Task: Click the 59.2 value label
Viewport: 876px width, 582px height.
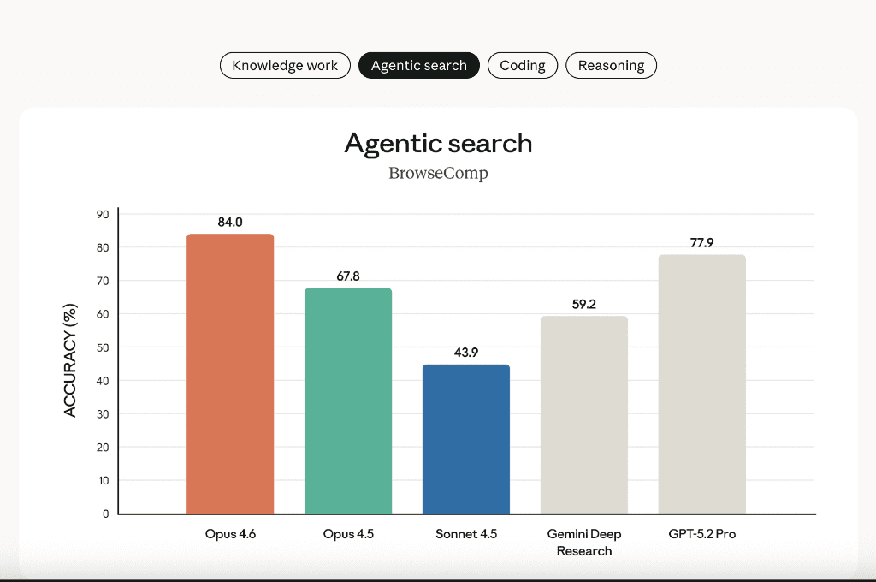Action: point(584,304)
